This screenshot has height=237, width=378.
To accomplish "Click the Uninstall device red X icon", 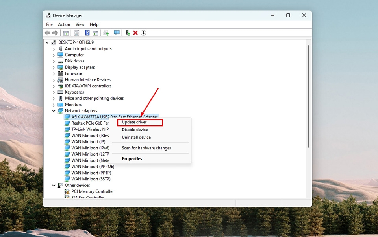I will coord(135,33).
